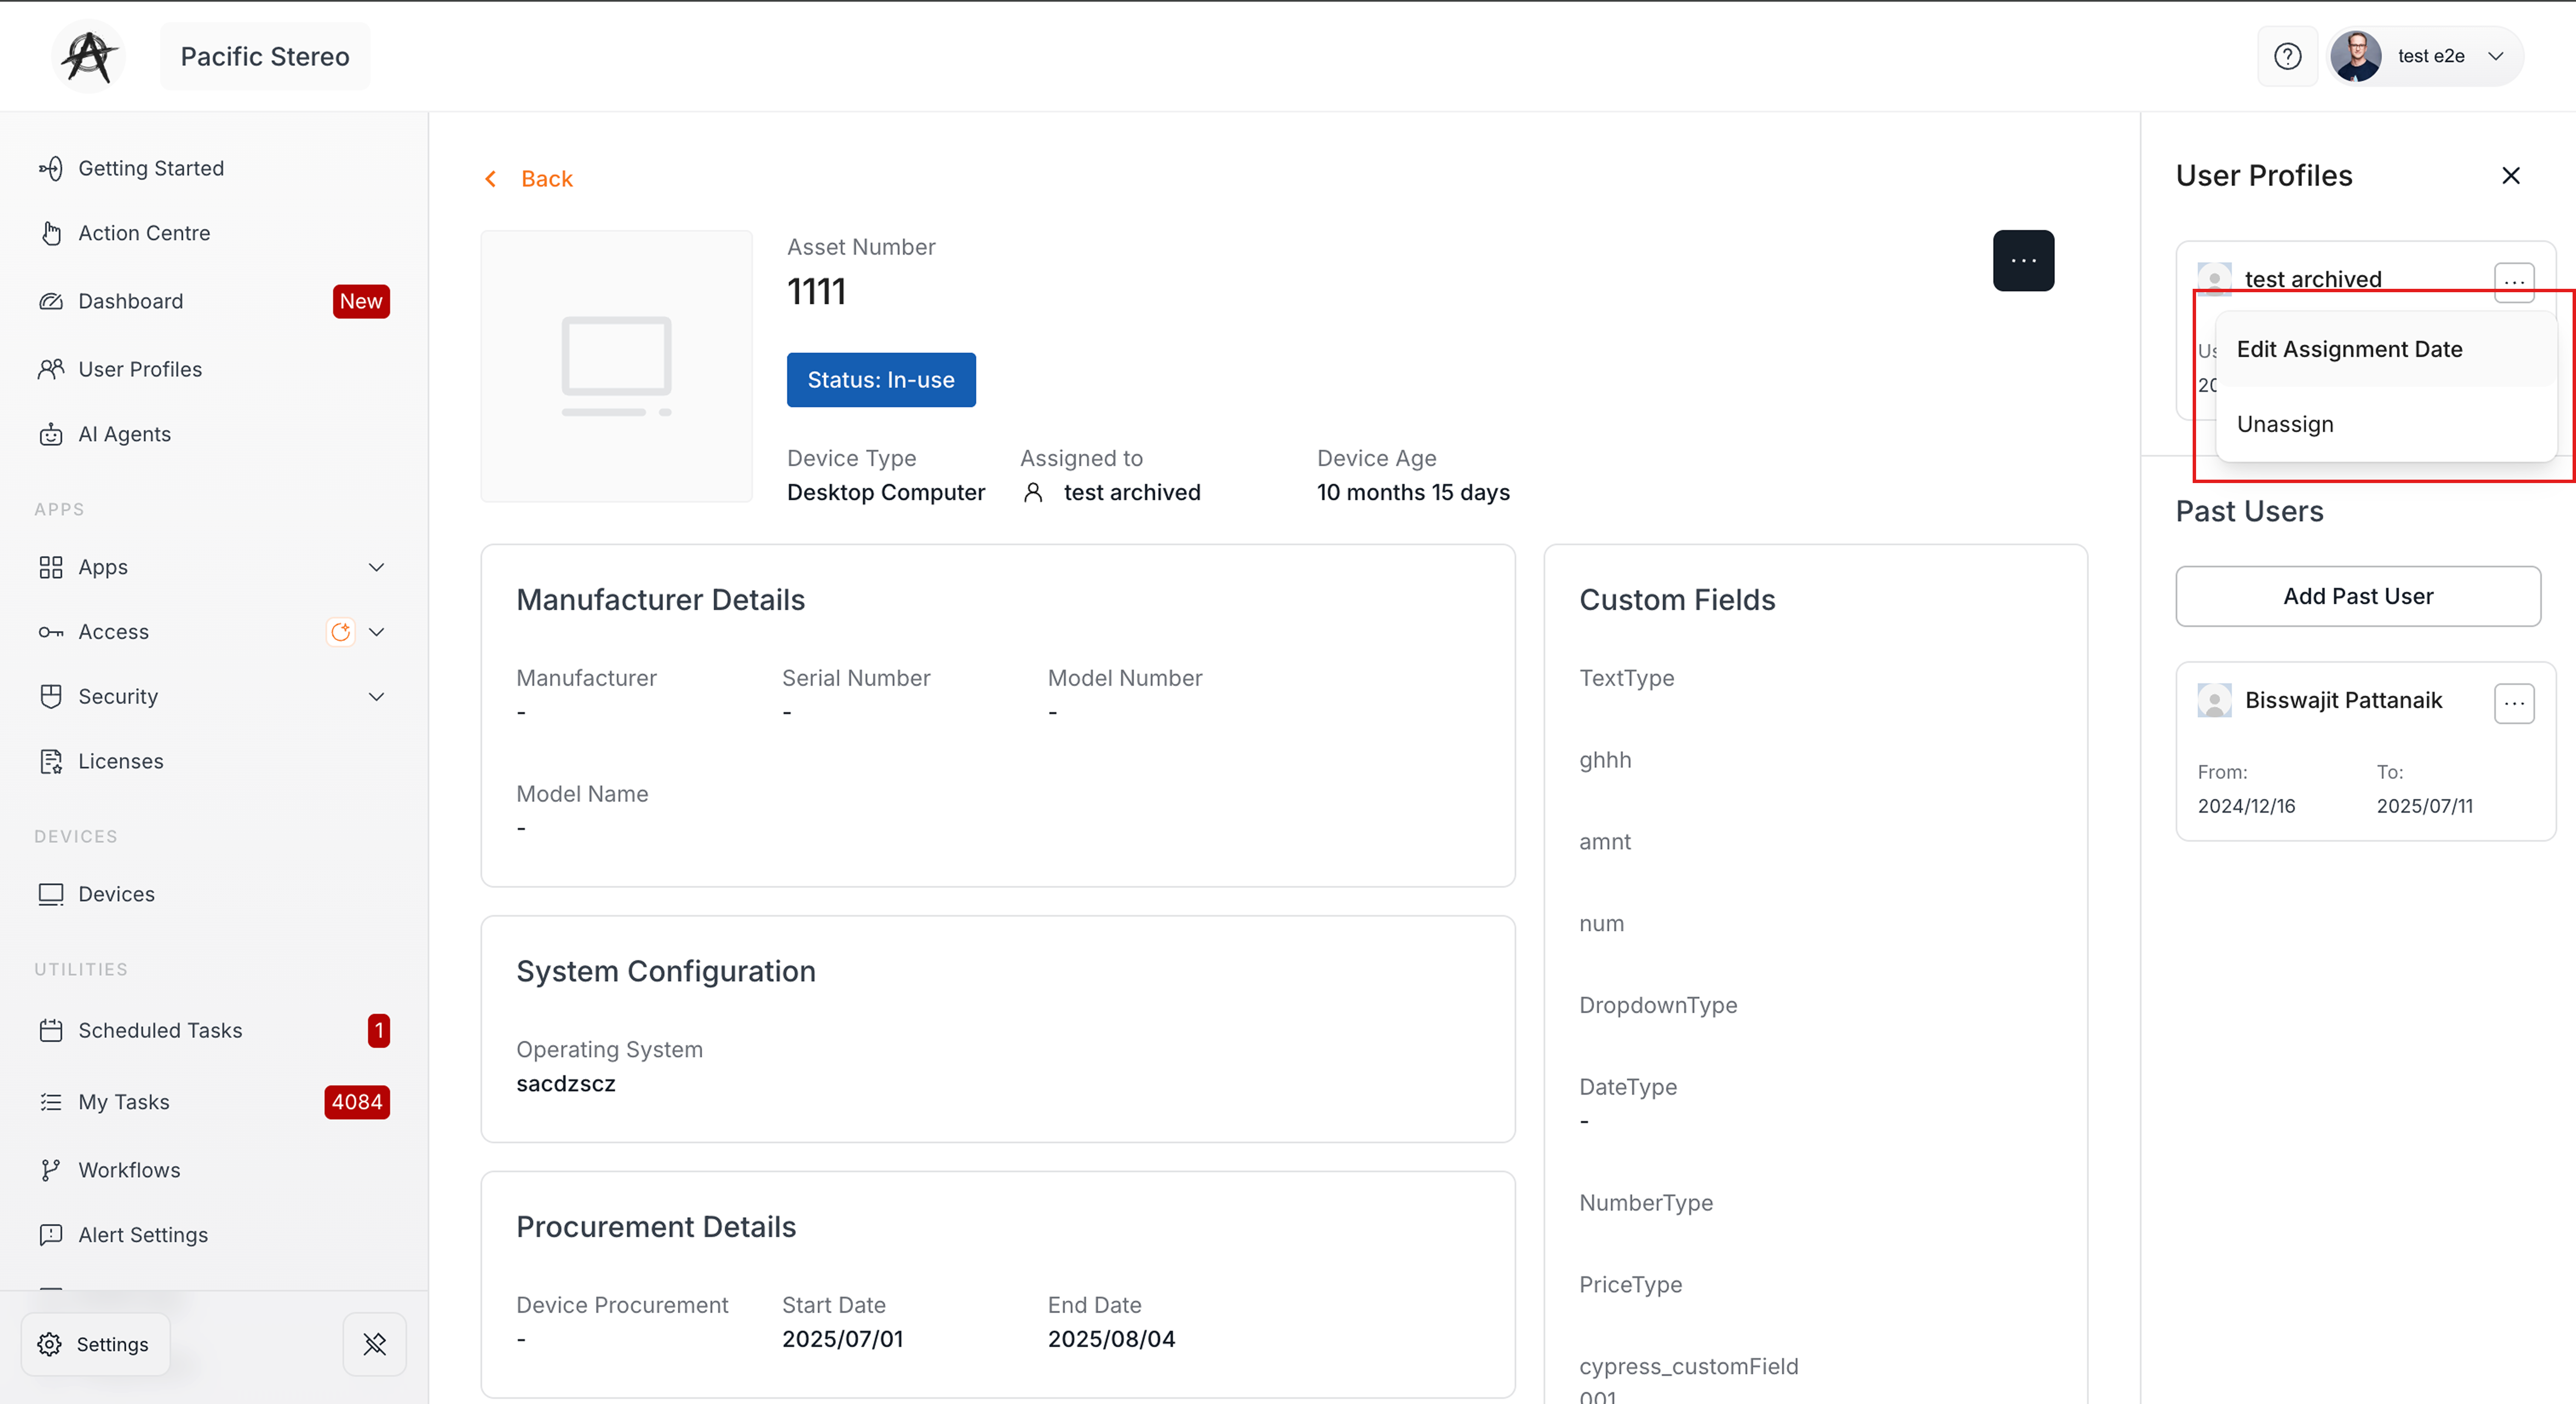This screenshot has height=1404, width=2576.
Task: Click the orange refresh icon beside Access
Action: coord(341,632)
